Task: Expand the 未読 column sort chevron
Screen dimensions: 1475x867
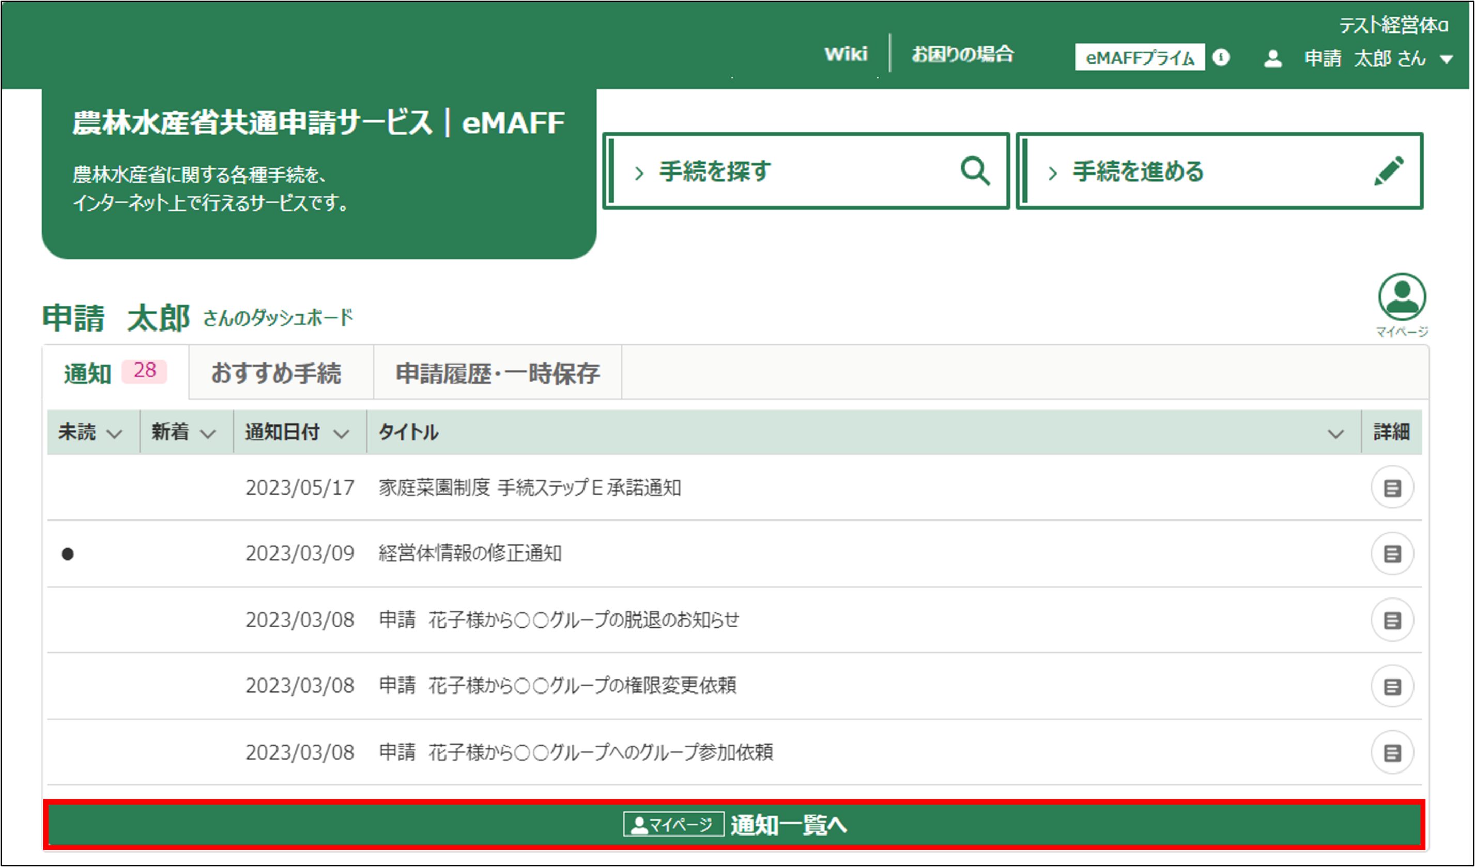Action: click(115, 434)
